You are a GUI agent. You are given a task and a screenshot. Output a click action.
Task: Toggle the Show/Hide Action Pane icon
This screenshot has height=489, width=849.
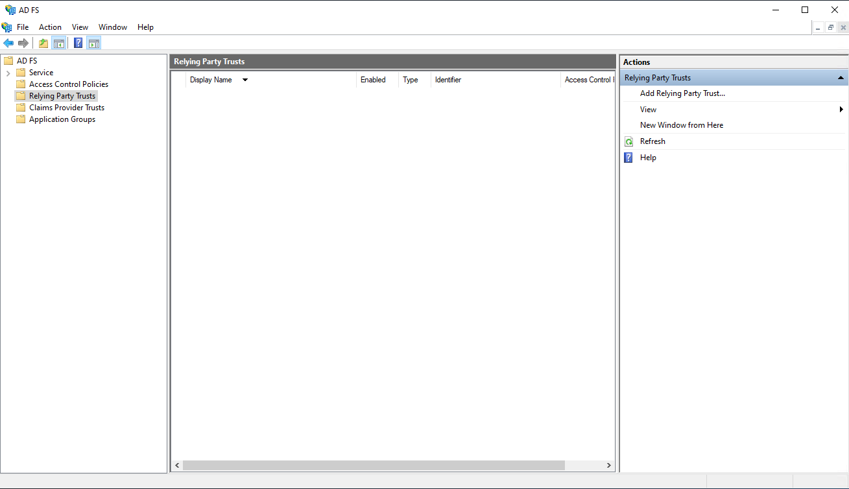tap(94, 43)
